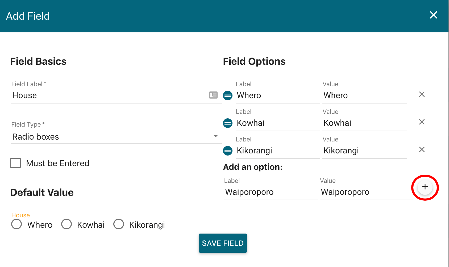Image resolution: width=449 pixels, height=267 pixels.
Task: Select Kowhai as default radio value
Action: pyautogui.click(x=66, y=224)
